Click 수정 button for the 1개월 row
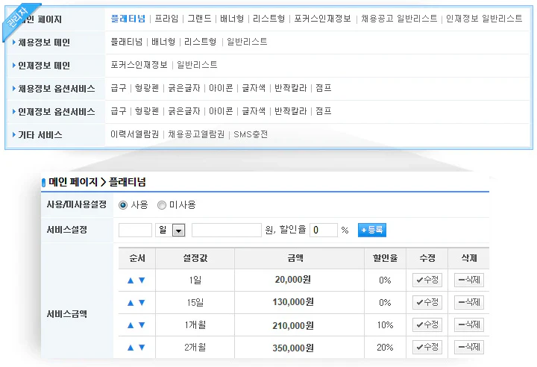 pyautogui.click(x=427, y=324)
